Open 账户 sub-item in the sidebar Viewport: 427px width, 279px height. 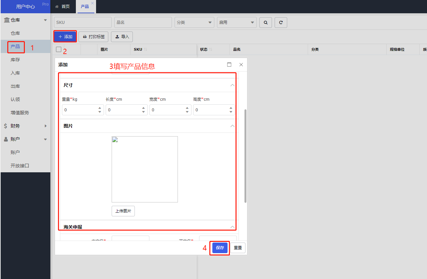tap(26, 152)
